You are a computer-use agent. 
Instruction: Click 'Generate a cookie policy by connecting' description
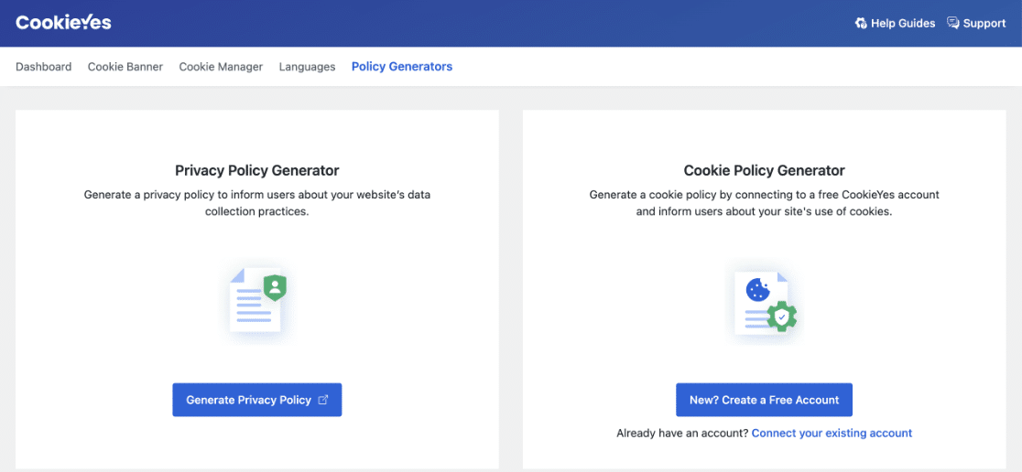[x=764, y=203]
